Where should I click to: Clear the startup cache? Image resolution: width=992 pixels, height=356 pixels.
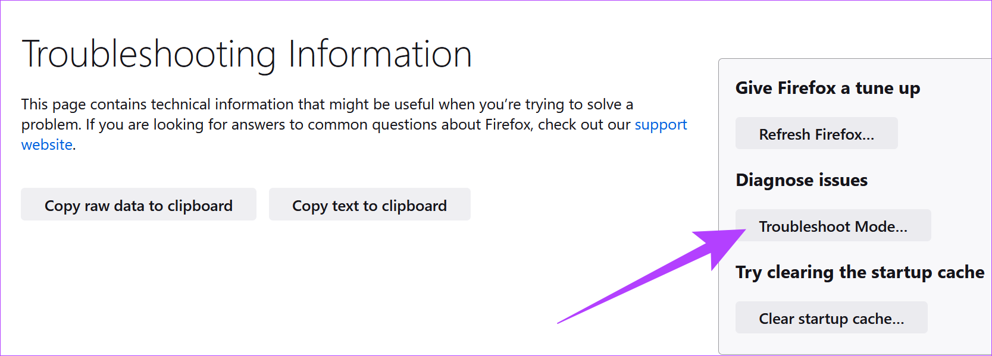[x=831, y=317]
